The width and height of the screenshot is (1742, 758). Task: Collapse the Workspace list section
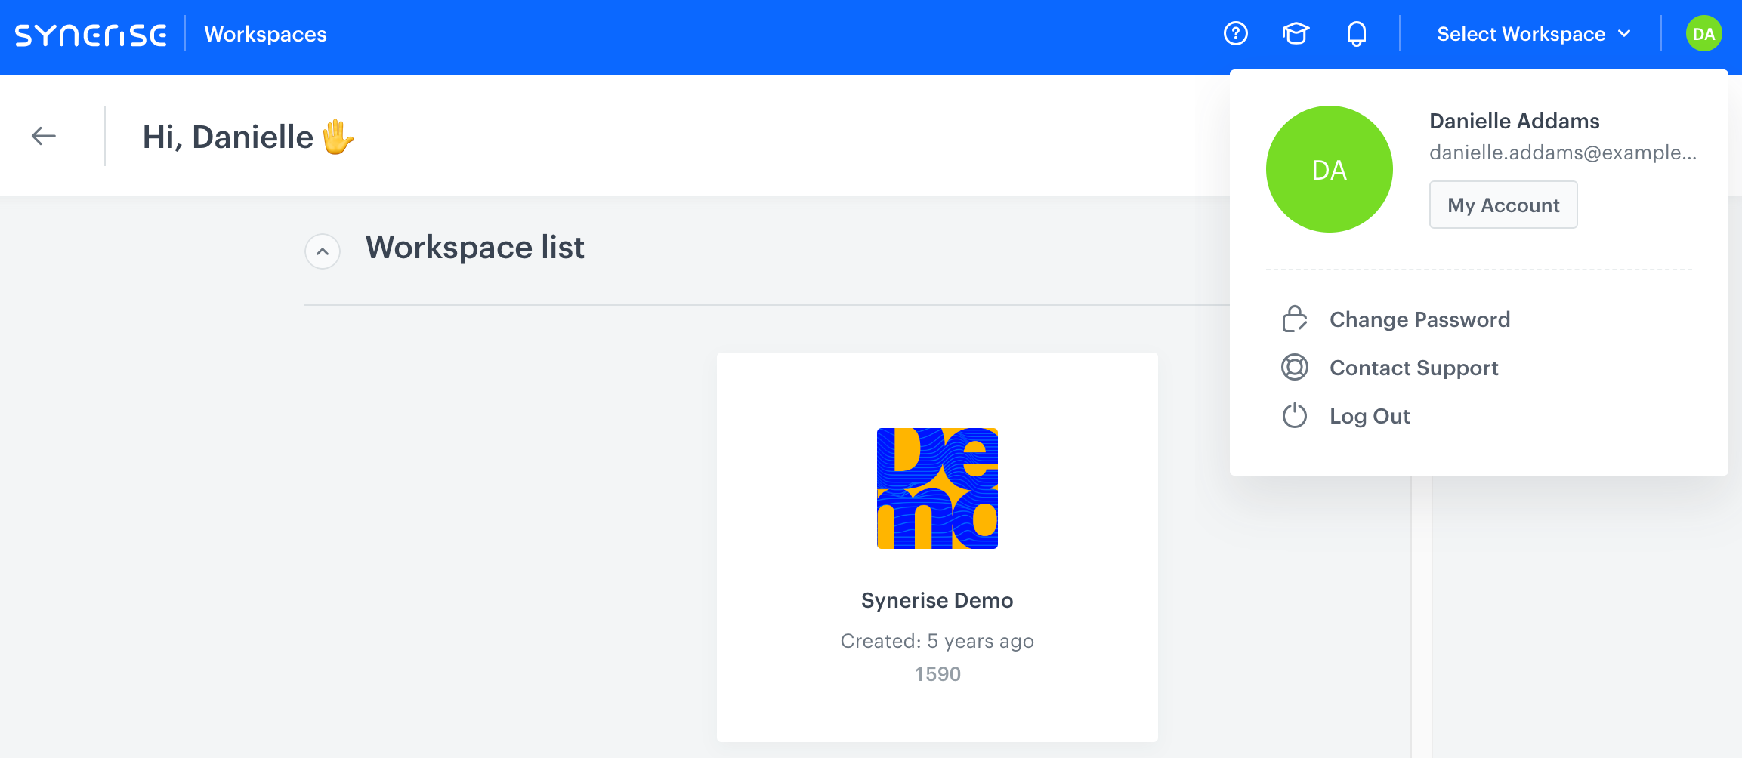point(323,251)
